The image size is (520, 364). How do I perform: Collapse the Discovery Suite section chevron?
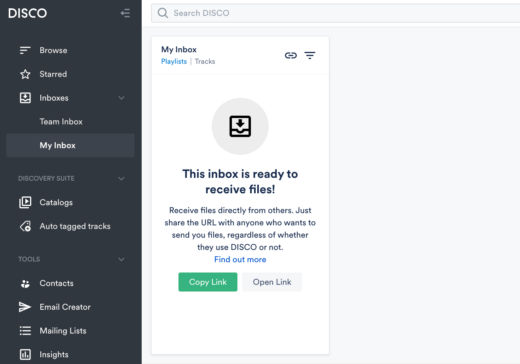[121, 179]
